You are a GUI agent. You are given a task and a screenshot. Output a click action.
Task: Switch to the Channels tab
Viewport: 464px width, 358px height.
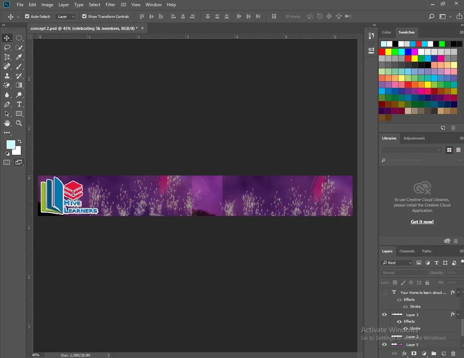tap(407, 251)
